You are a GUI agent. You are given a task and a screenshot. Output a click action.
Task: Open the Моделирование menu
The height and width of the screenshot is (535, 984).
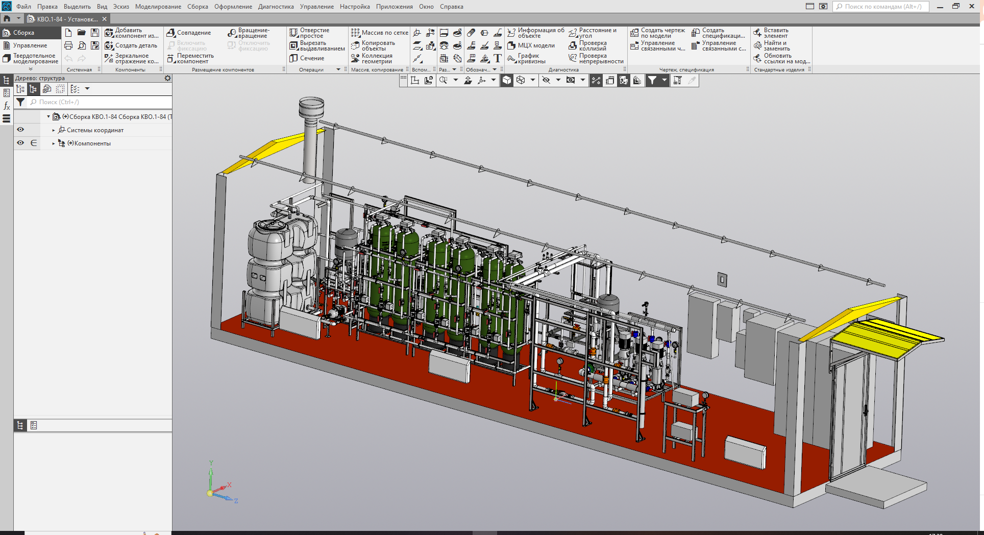pos(158,7)
